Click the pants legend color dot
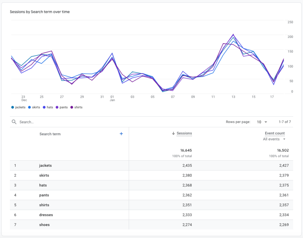 click(x=57, y=107)
